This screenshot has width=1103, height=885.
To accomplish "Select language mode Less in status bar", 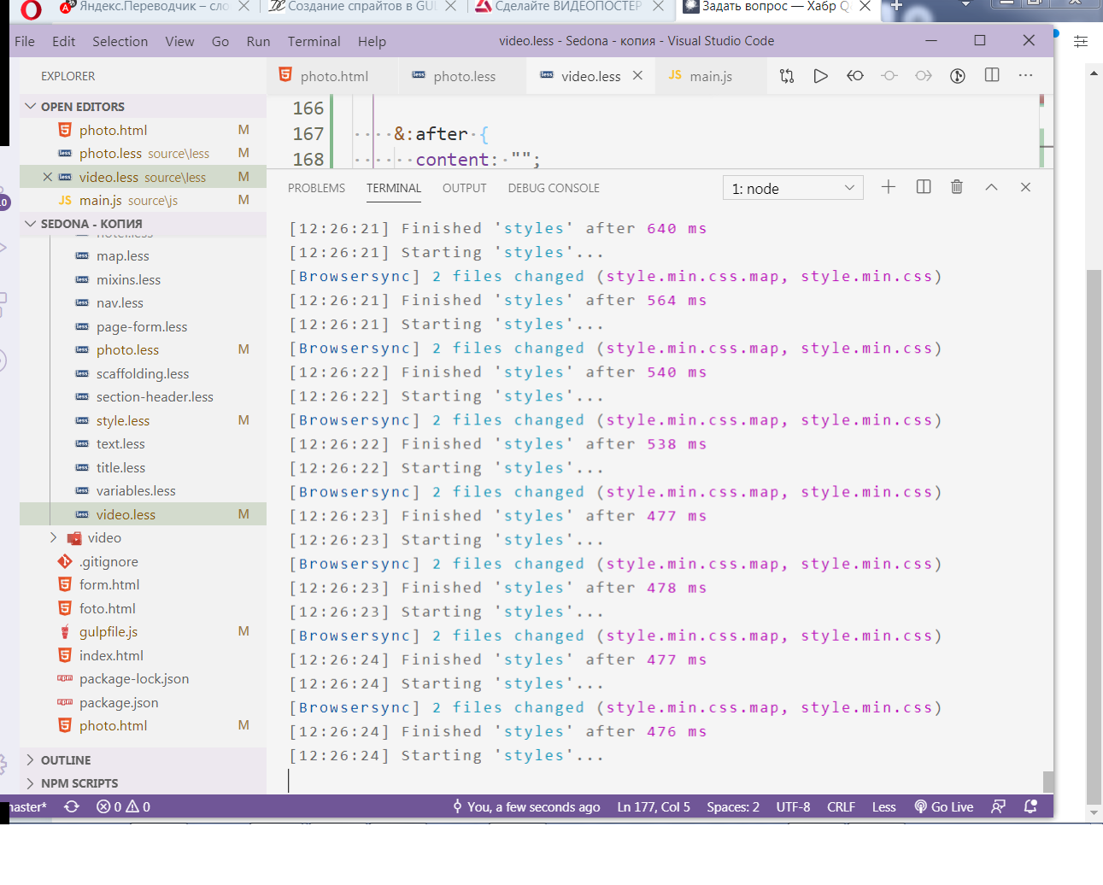I will [x=884, y=806].
